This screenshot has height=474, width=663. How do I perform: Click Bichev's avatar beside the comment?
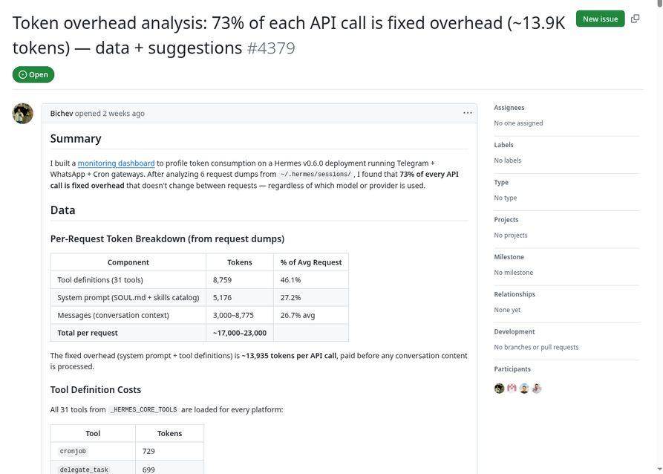click(23, 113)
